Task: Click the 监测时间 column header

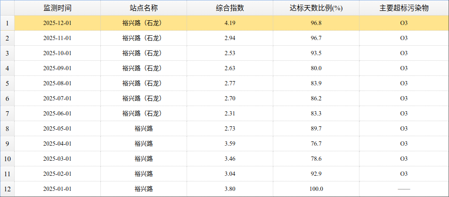Action: click(x=57, y=8)
